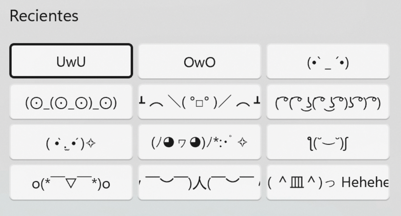Select the stacked Lenny faces kaomoji
This screenshot has width=401, height=216.
328,102
